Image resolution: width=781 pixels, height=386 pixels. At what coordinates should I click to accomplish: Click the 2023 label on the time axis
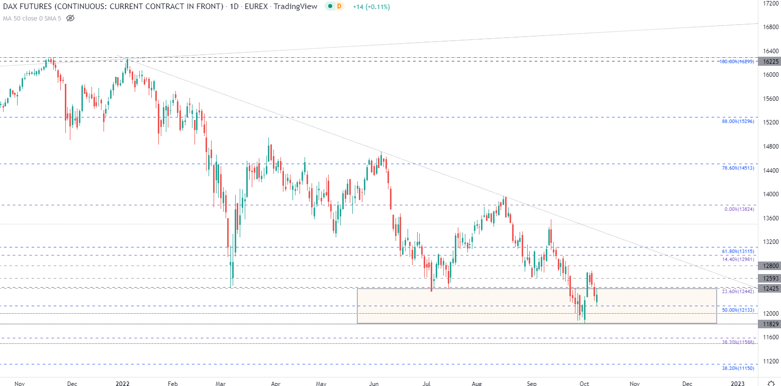coord(737,383)
